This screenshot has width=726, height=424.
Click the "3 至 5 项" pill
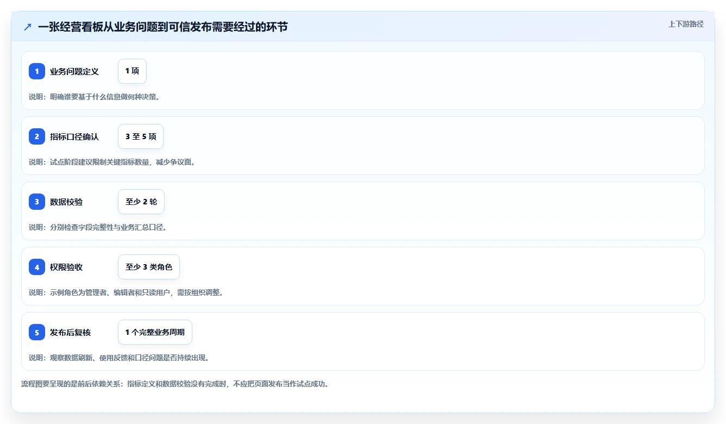(141, 136)
